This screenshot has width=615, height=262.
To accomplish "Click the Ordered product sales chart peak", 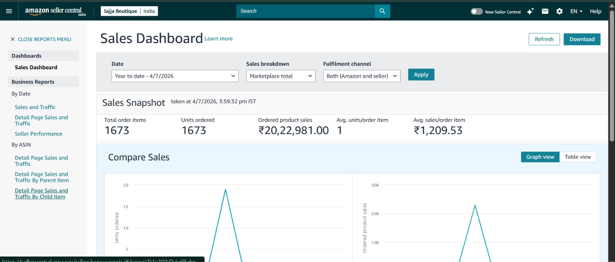I will pos(475,205).
